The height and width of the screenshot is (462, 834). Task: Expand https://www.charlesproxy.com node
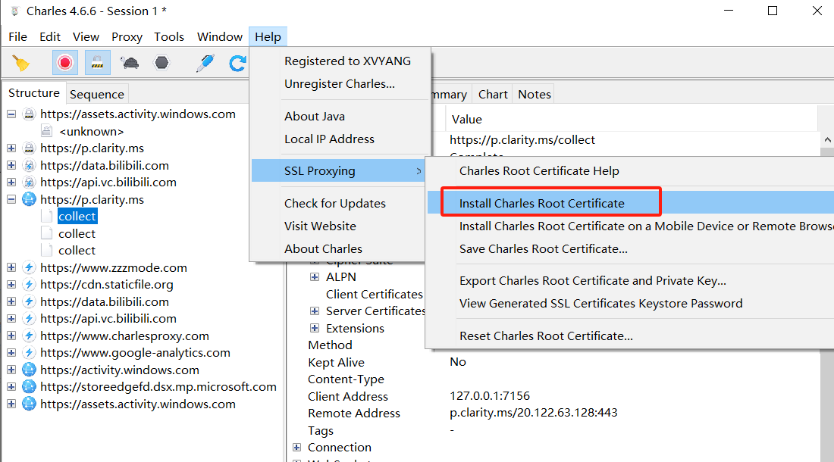coord(11,336)
